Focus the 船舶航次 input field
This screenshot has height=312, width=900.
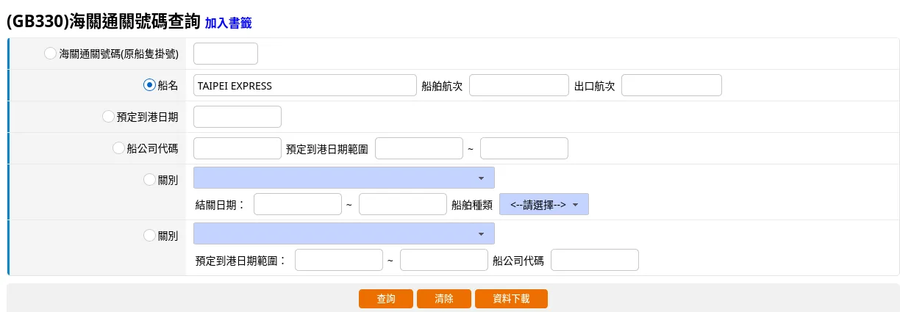(519, 85)
